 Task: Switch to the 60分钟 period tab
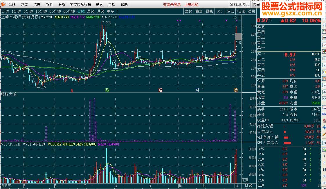point(69,11)
